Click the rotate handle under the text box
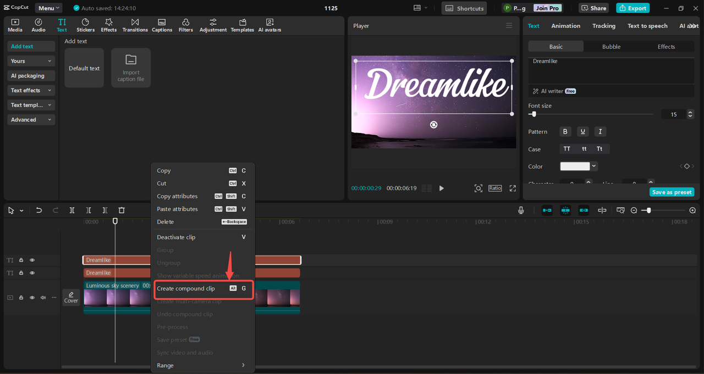Screen dimensions: 704x374 pos(433,125)
